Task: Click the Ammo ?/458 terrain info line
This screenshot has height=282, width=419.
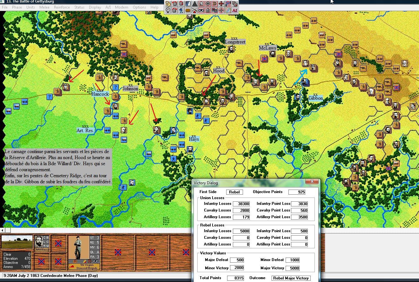Action: tap(17, 267)
